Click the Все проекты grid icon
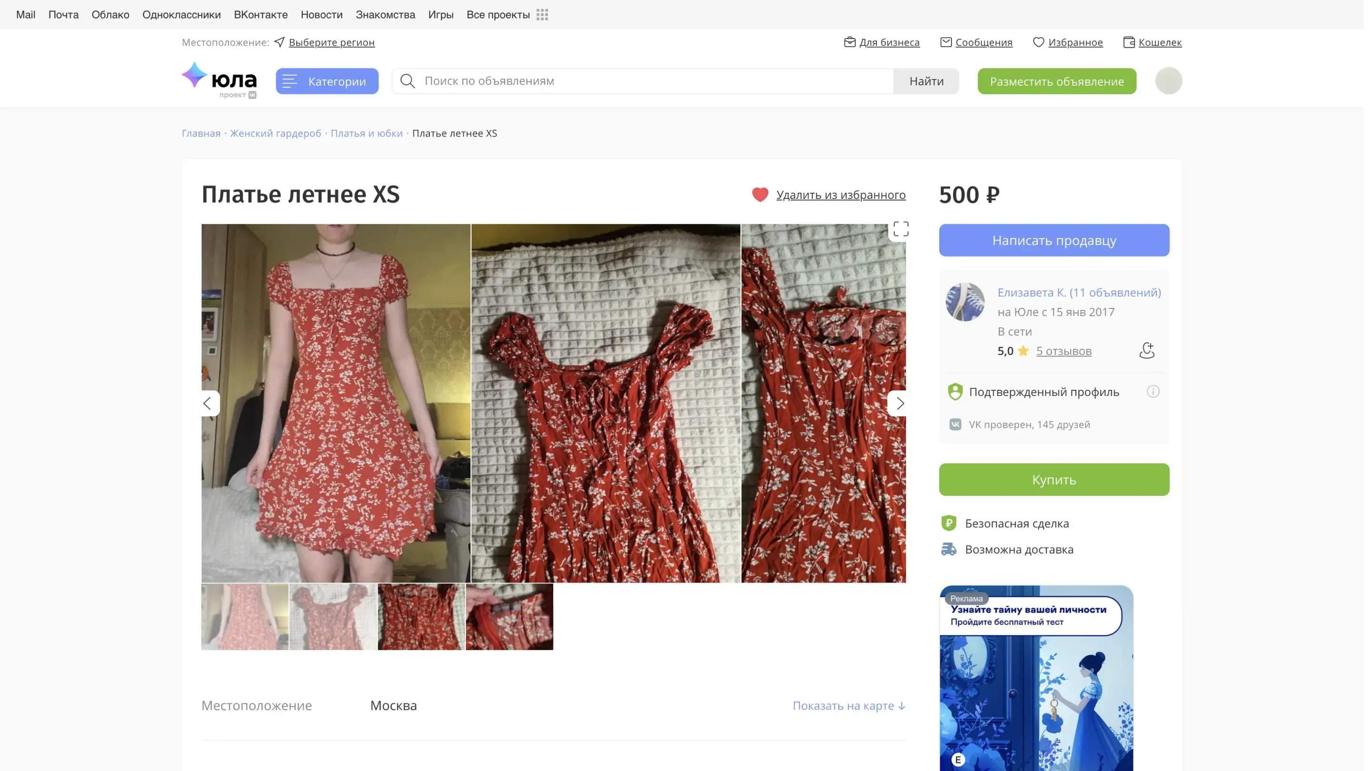1371x771 pixels. [542, 15]
